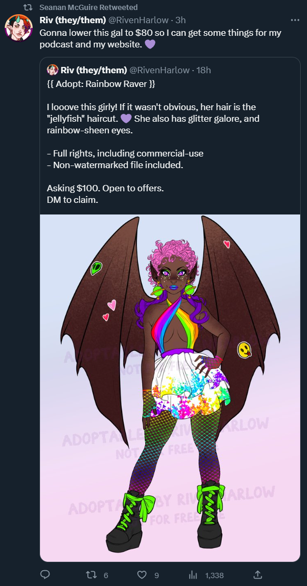This screenshot has height=586, width=307.
Task: Open the Rainbow Raver adoptable artwork image
Action: pos(170,388)
